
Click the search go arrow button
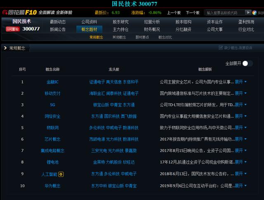(x=248, y=12)
